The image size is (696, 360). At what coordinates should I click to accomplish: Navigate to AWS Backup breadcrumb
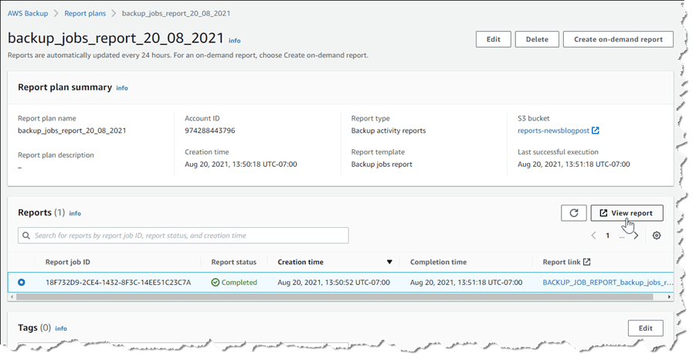[x=28, y=13]
